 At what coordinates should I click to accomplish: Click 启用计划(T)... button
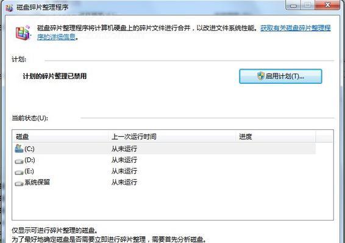tap(280, 77)
